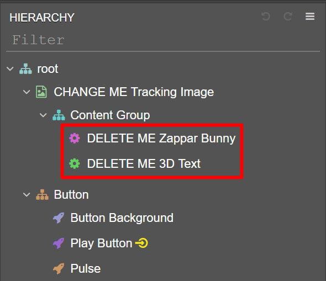This screenshot has height=281, width=326.
Task: Click the orange Button group icon
Action: (42, 195)
